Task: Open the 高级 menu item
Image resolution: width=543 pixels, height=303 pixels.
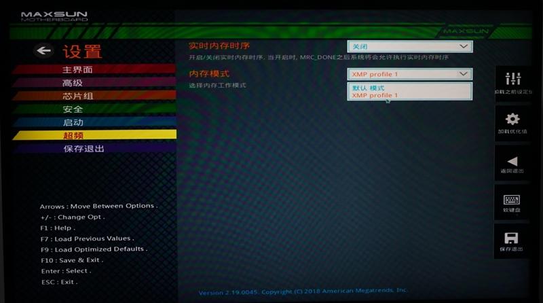Action: click(x=94, y=83)
